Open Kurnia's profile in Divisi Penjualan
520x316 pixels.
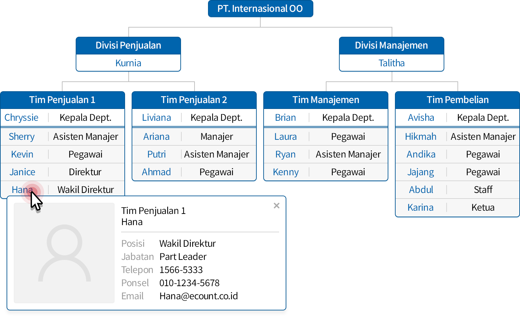(128, 63)
